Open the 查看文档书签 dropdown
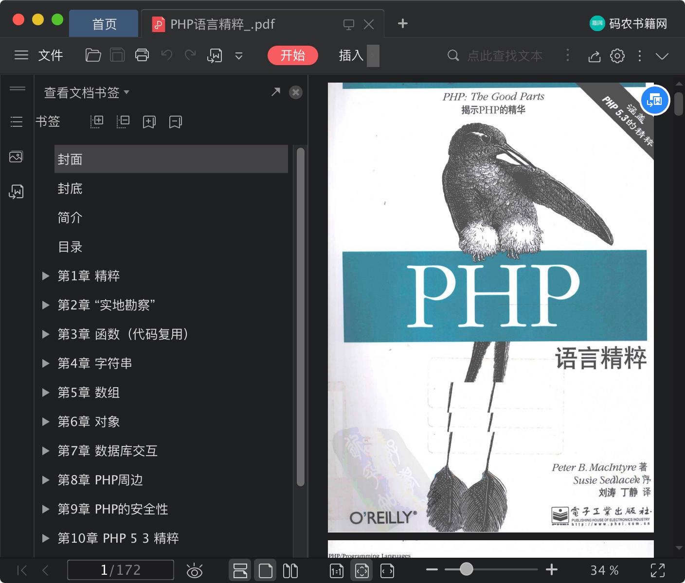685x583 pixels. pos(87,92)
